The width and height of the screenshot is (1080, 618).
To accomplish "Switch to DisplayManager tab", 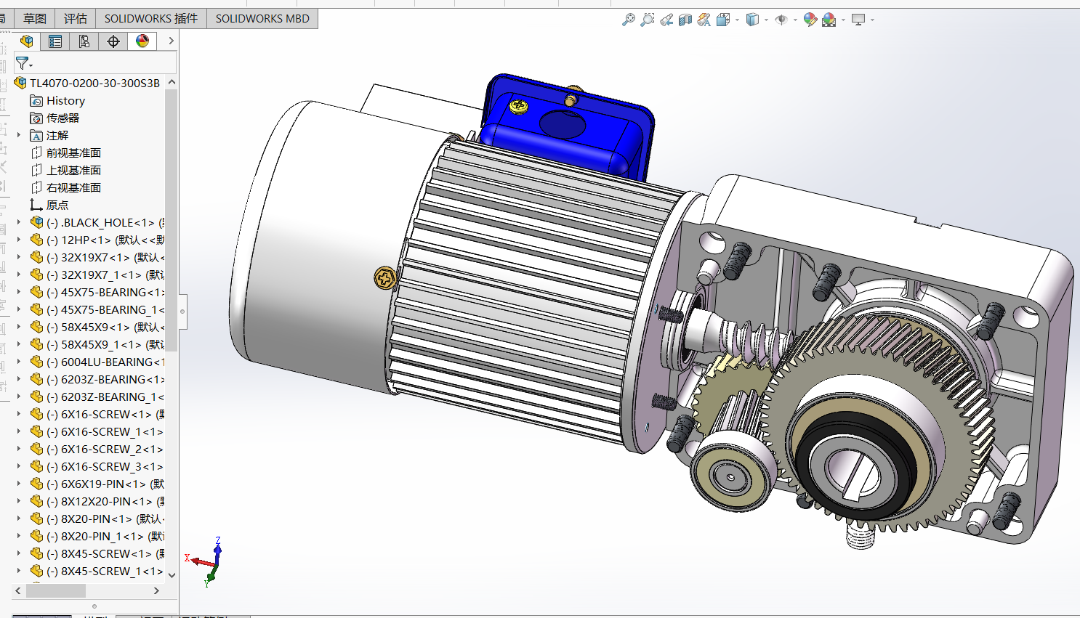I will click(x=142, y=41).
